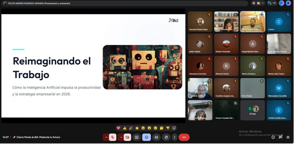The height and width of the screenshot is (144, 294).
Task: Click the Gemini sparkle icon
Action: [288, 3]
